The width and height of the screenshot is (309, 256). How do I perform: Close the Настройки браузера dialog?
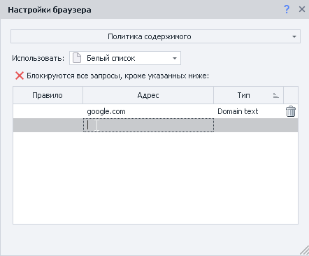pyautogui.click(x=302, y=9)
